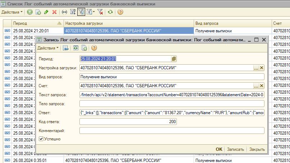The width and height of the screenshot is (290, 163).
Task: Add a new record with the green plus icon
Action: click(x=29, y=12)
